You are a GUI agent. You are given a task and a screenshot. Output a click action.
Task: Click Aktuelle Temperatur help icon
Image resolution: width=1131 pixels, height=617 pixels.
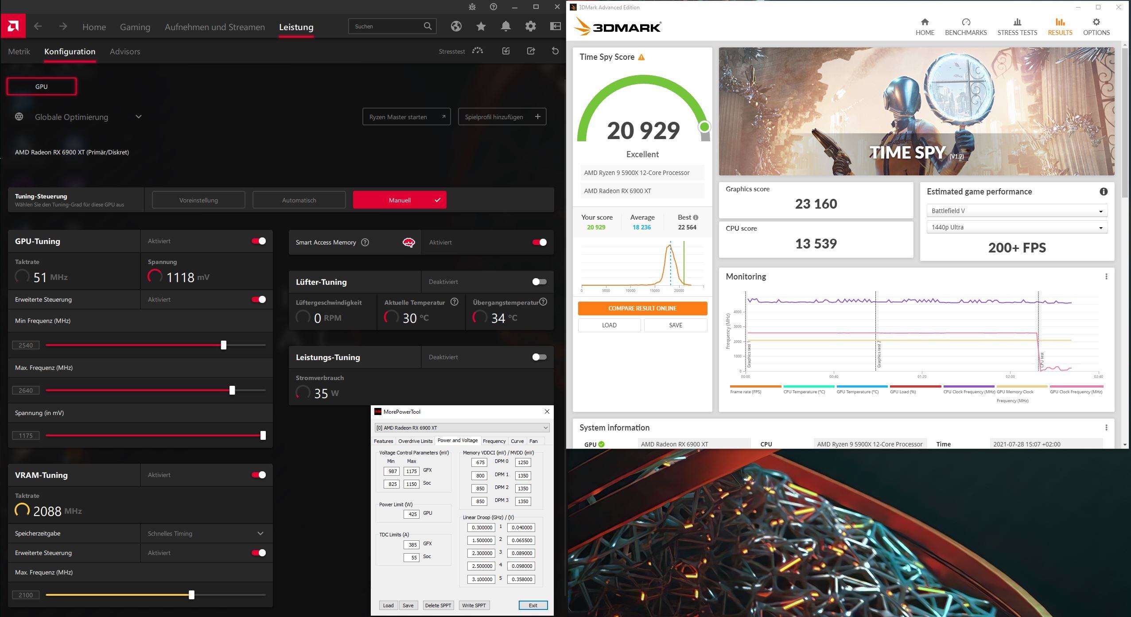(455, 302)
